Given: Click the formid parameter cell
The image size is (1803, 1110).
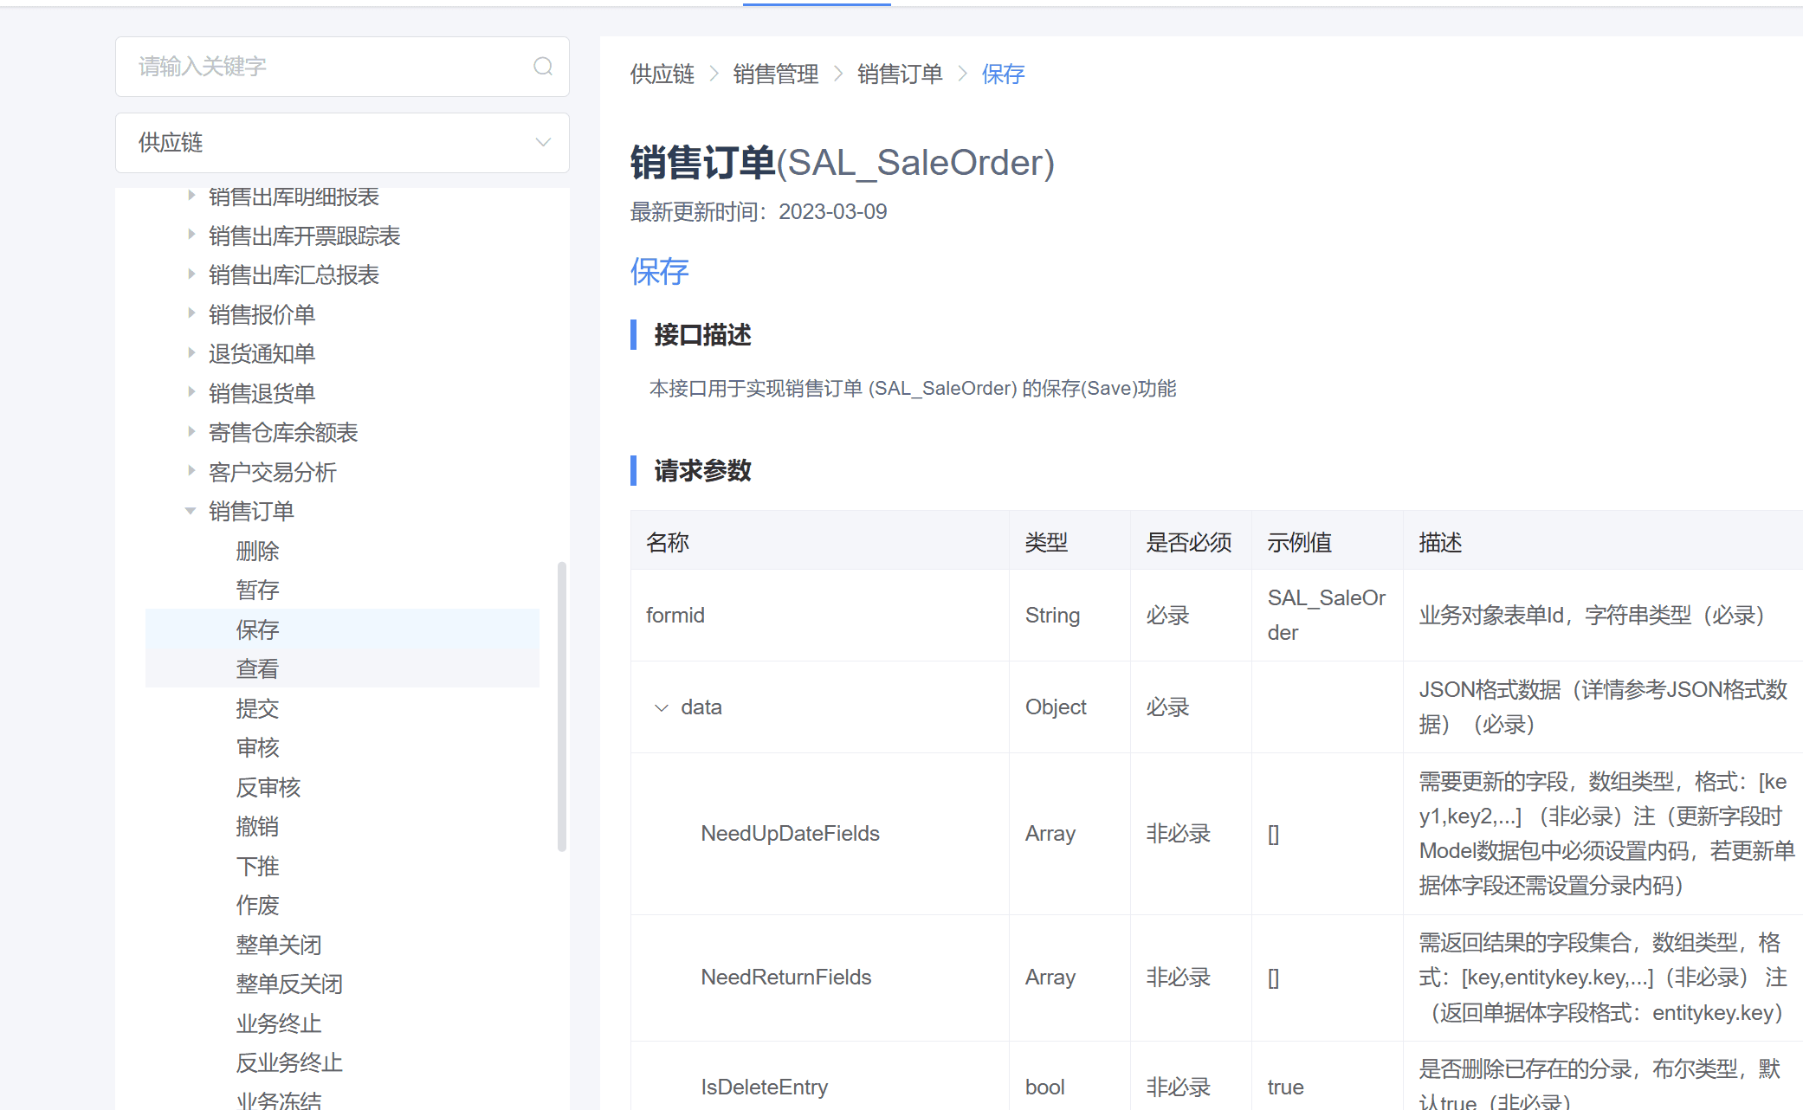Looking at the screenshot, I should coord(819,616).
